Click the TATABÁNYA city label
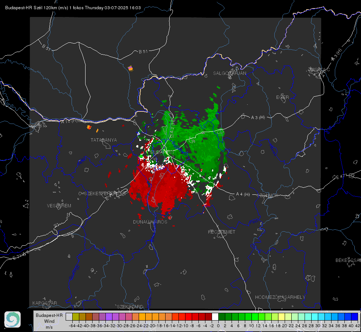This screenshot has width=361, height=332. click(104, 140)
